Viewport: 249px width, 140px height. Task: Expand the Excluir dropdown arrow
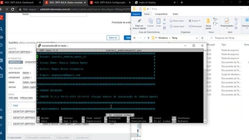(x=200, y=21)
